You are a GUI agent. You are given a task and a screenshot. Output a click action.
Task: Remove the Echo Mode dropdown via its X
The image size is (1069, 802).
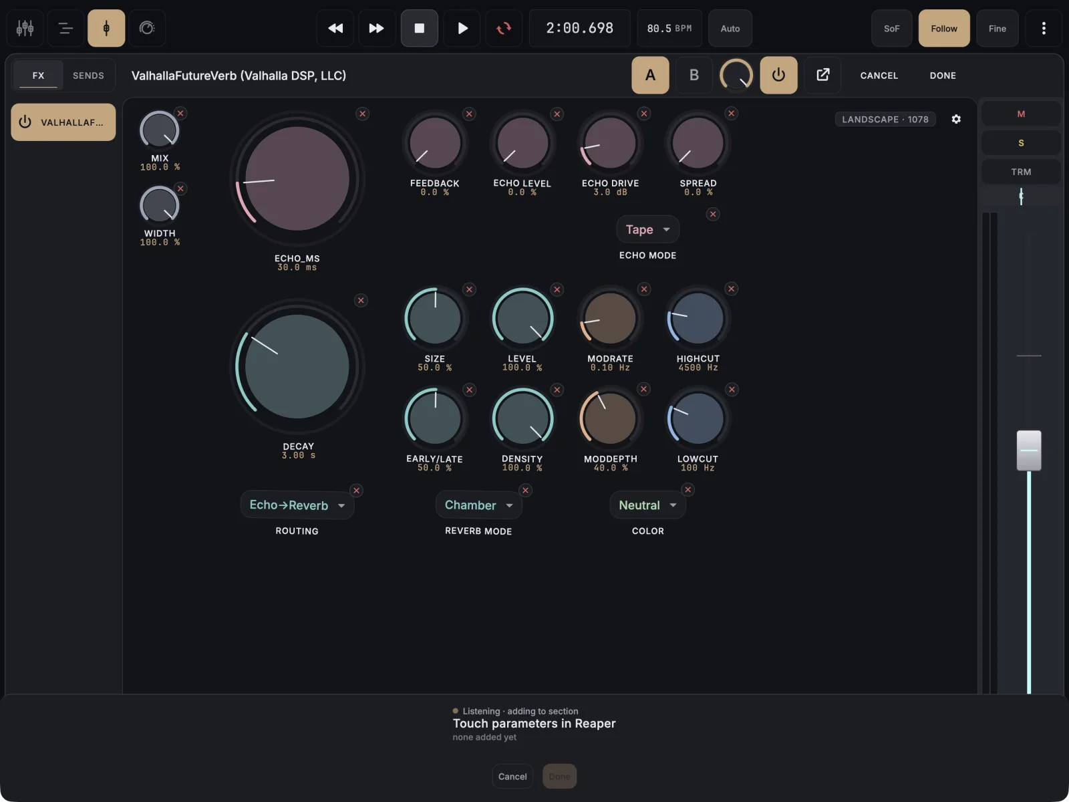click(713, 215)
